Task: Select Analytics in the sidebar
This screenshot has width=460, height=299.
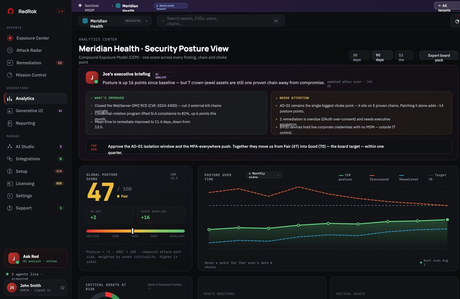Action: (36, 99)
